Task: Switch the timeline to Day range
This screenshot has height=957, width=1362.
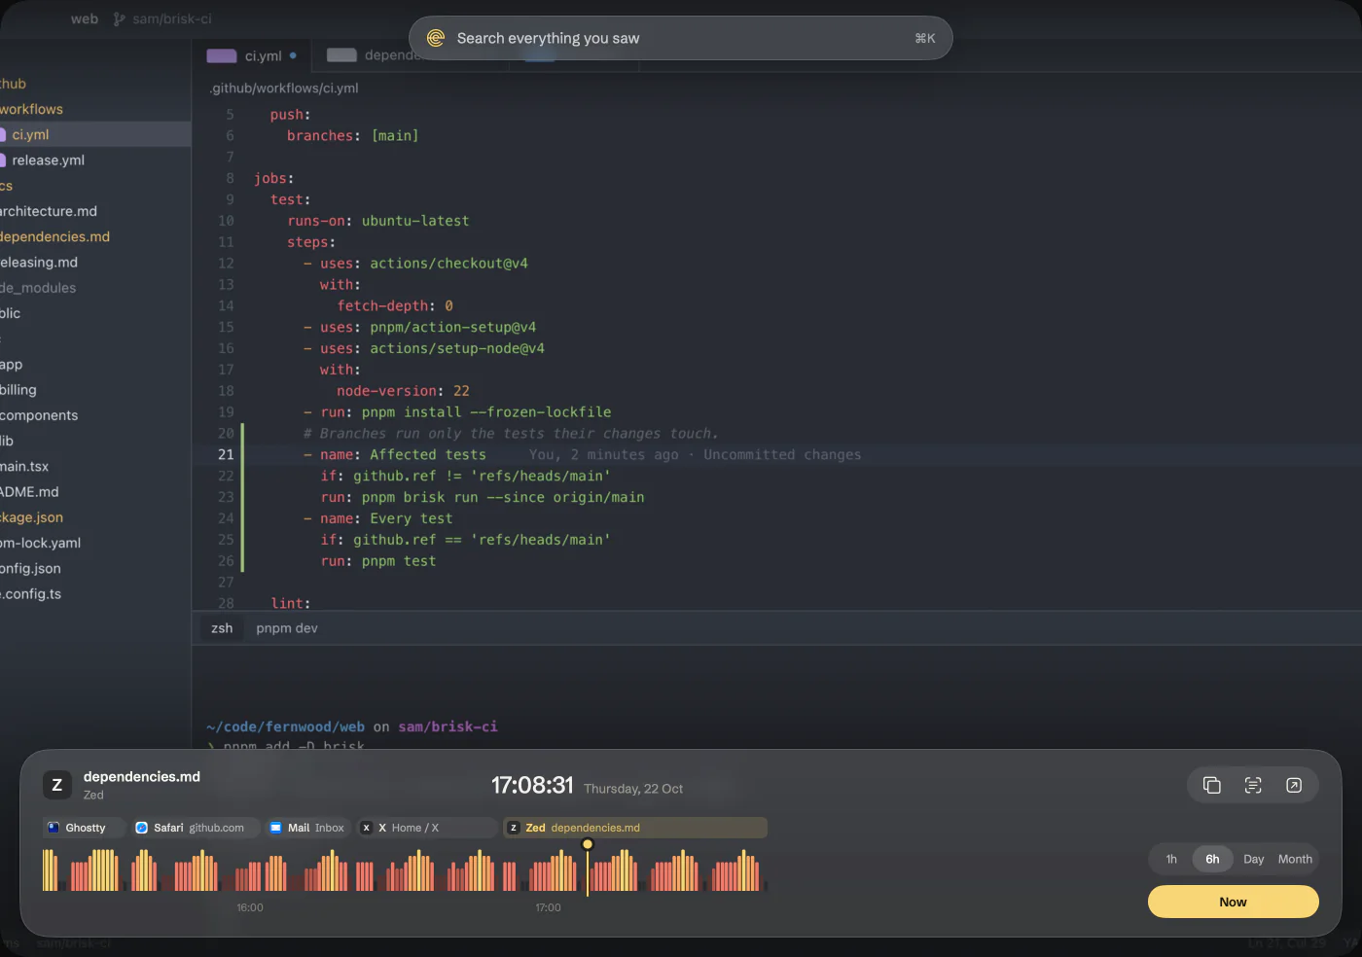Action: [x=1253, y=859]
